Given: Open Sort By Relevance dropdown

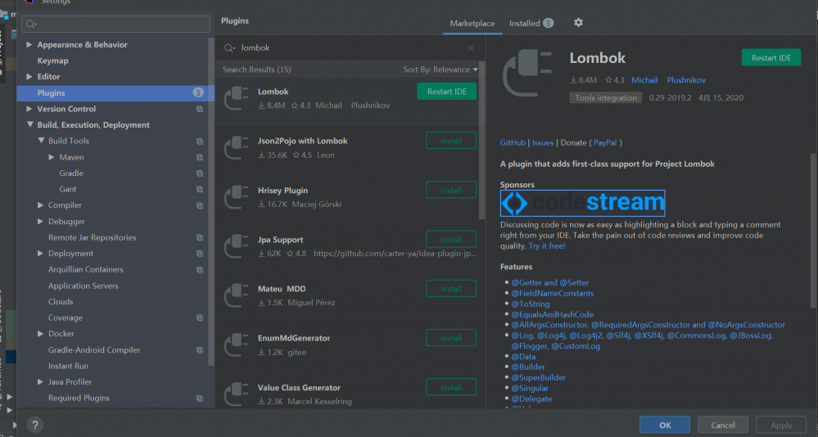Looking at the screenshot, I should [441, 70].
